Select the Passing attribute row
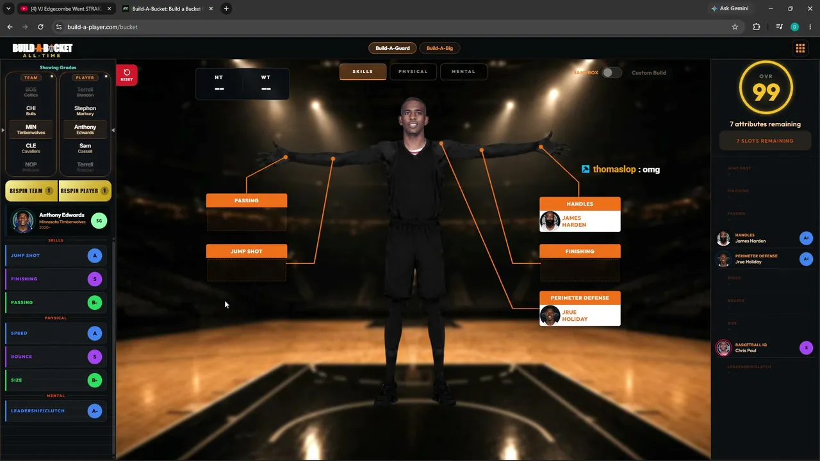 pos(57,302)
